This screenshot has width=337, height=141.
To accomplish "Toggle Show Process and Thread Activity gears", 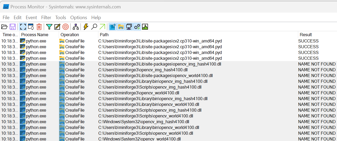I will click(137, 27).
